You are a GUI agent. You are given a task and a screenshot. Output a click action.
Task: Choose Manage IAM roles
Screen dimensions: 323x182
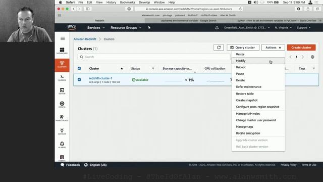pyautogui.click(x=258, y=114)
